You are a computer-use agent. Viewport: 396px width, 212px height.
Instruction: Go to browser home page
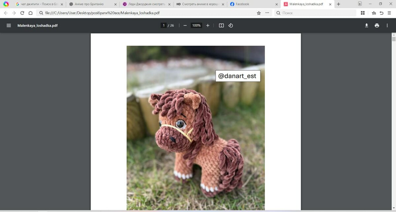coord(30,13)
